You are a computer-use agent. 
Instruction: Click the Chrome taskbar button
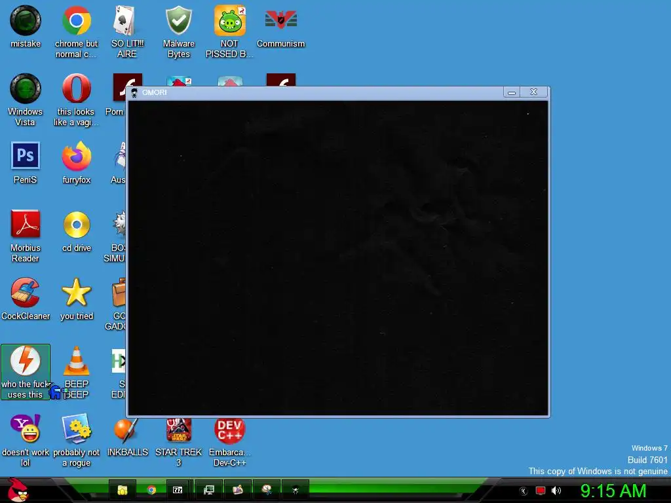pos(151,490)
